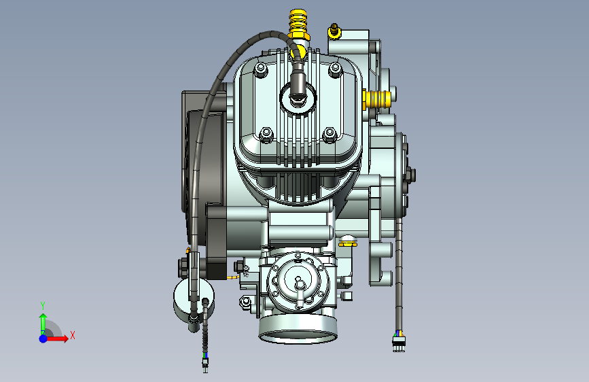Select the white connector plug on right cable
Viewport: 589px width, 382px height.
[x=399, y=343]
